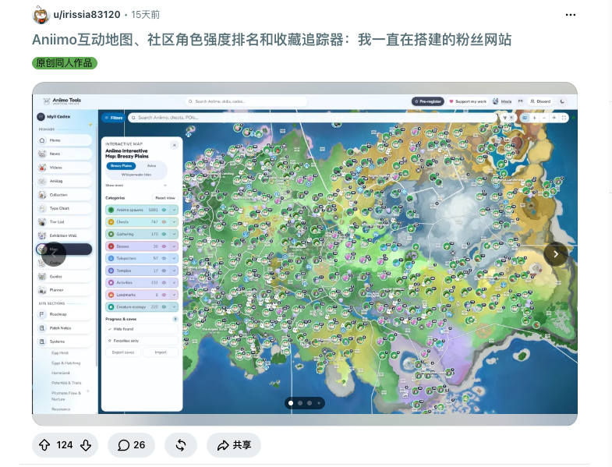Switch to the Breezy Plains map tab
The image size is (612, 467).
tap(121, 166)
